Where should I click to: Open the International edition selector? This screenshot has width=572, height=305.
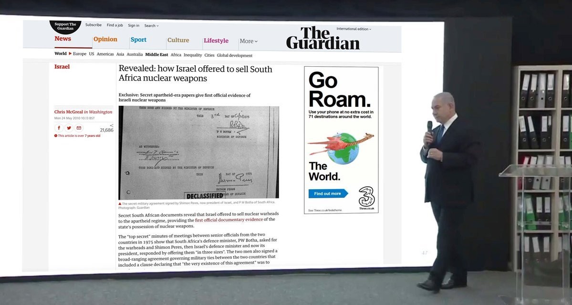(x=354, y=29)
